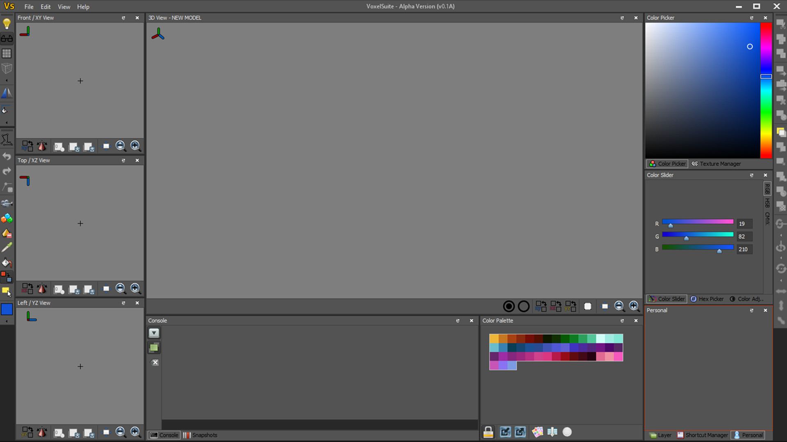This screenshot has width=787, height=442.
Task: Swap the foreground and background colors
Action: [x=7, y=277]
